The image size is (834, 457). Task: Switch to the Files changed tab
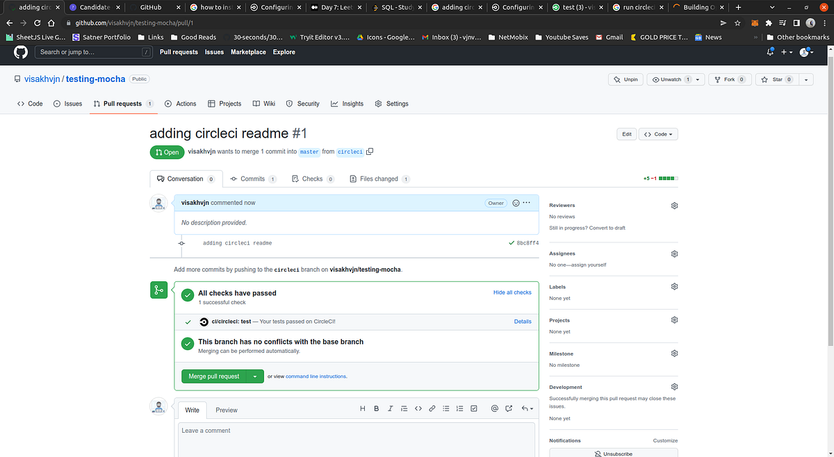[x=379, y=178]
